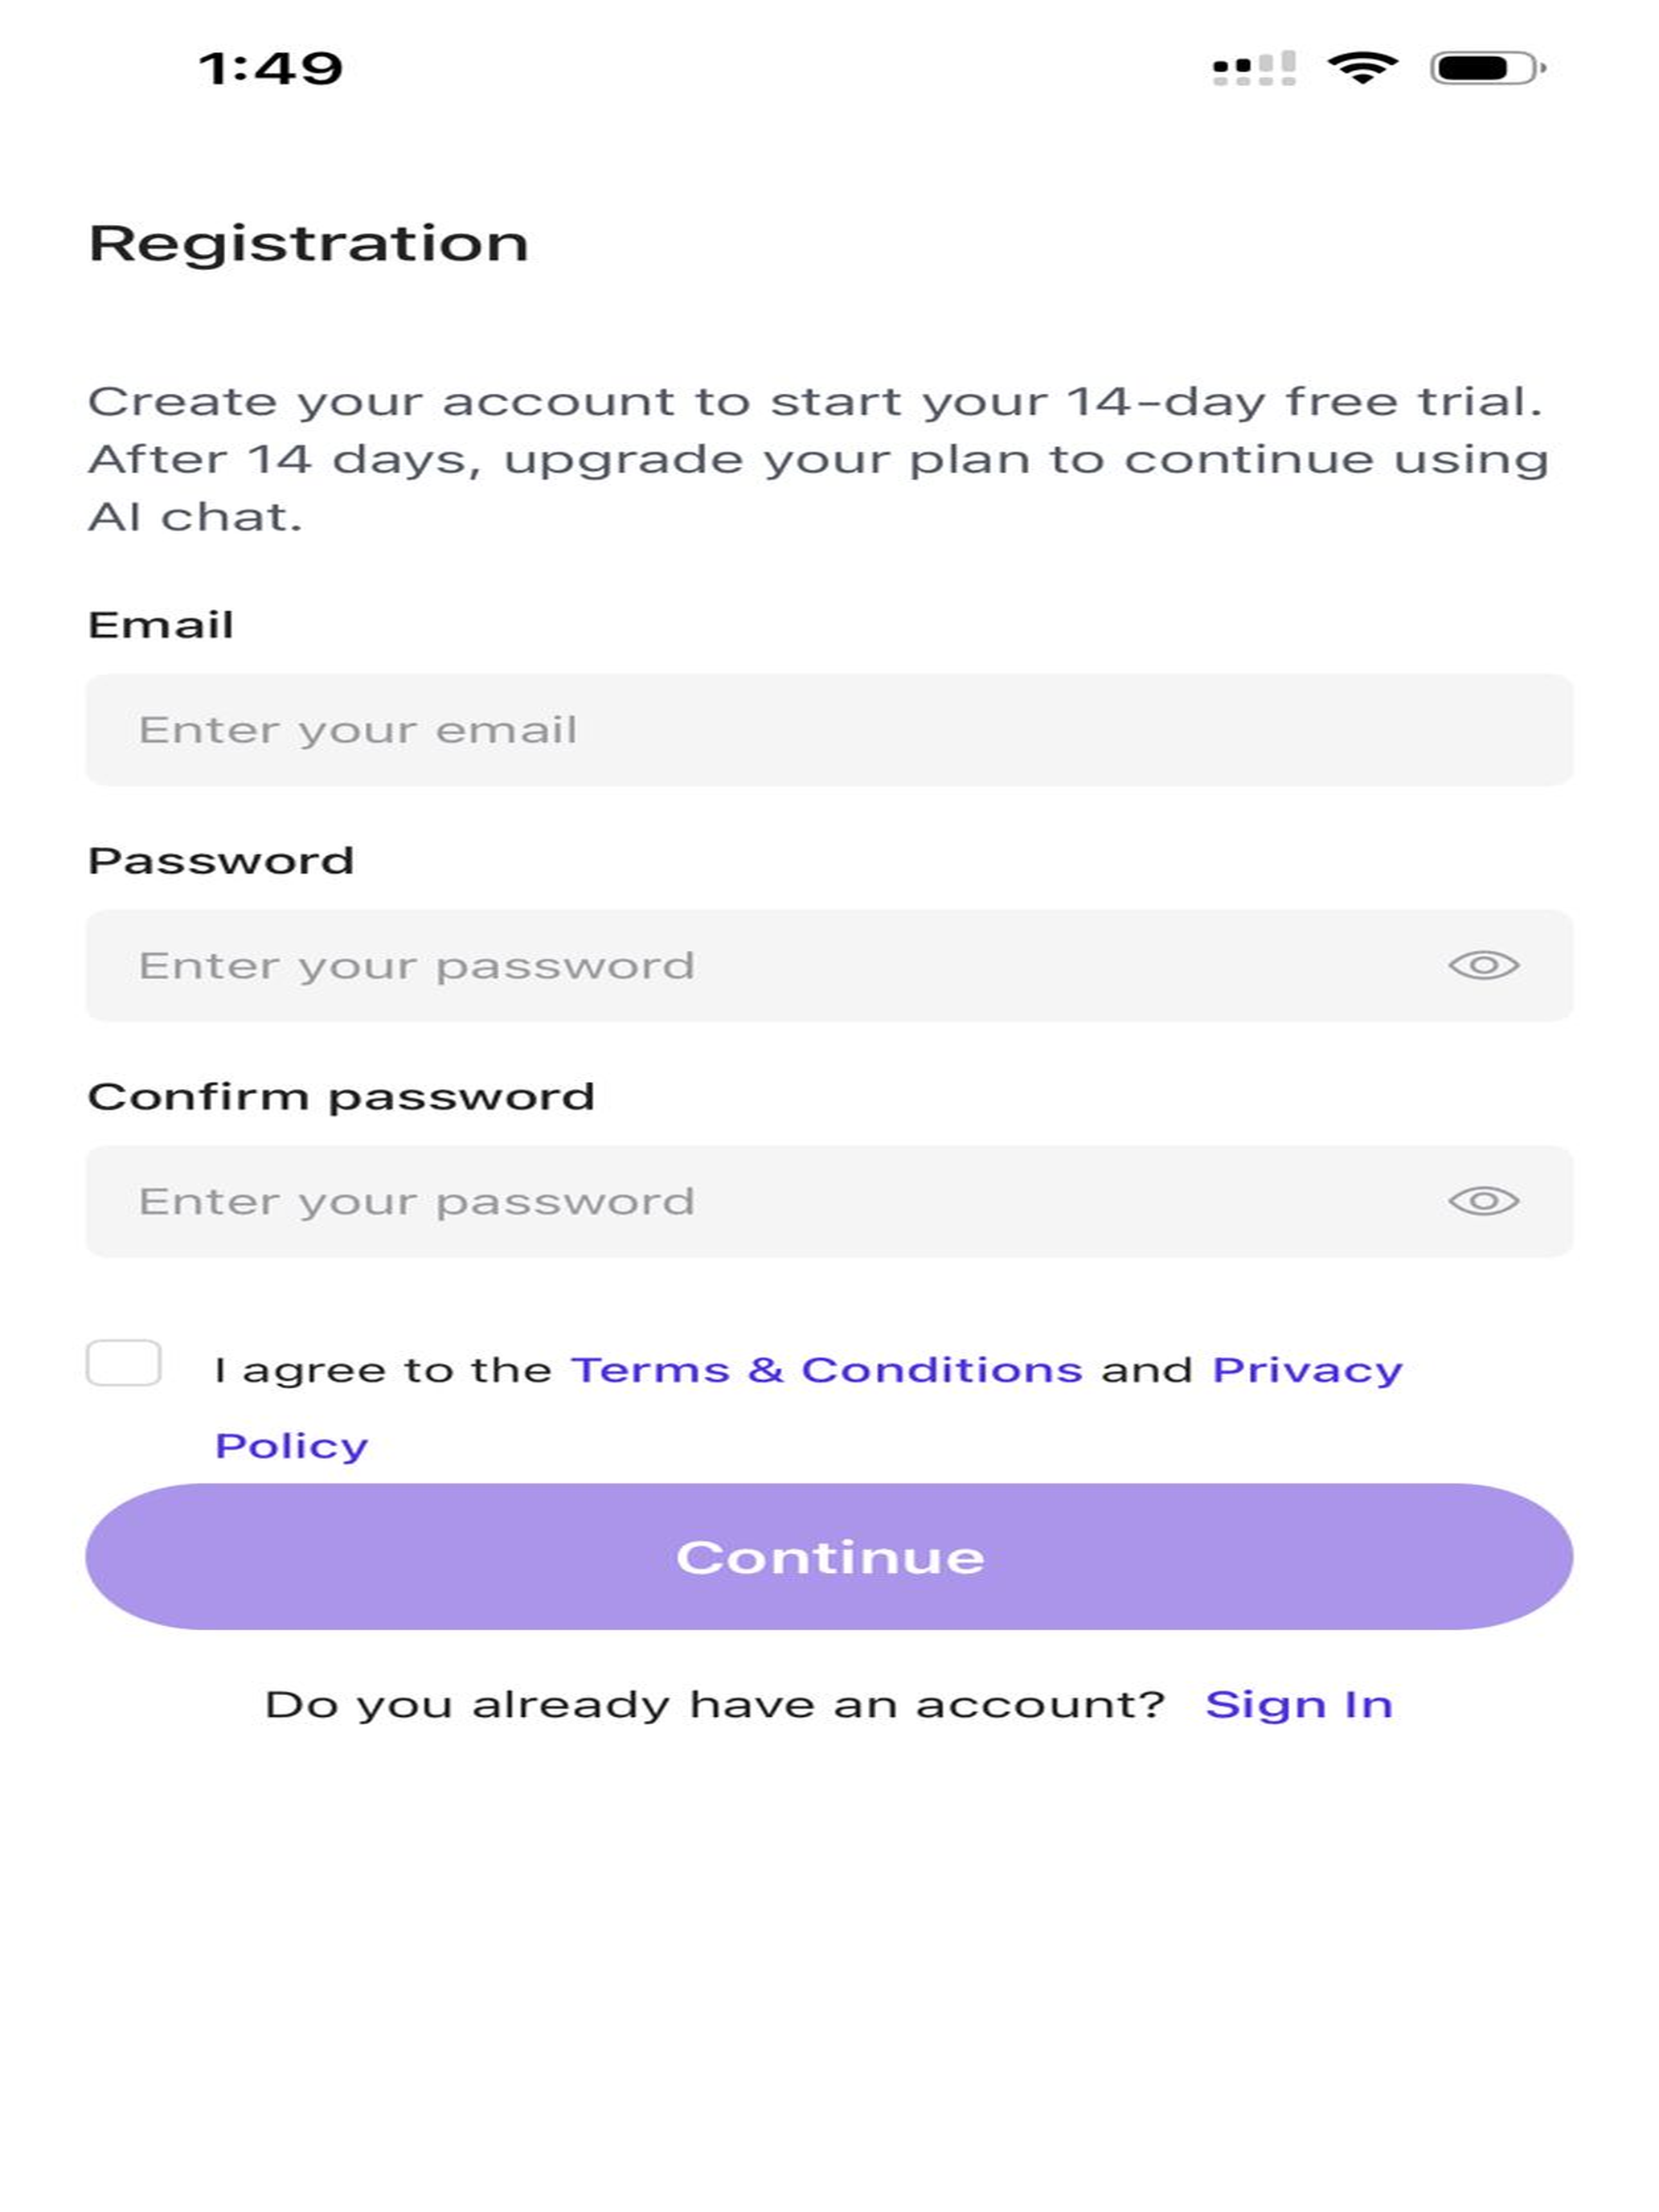Tap the 1:49 clock in status bar
The width and height of the screenshot is (1659, 2212).
coord(271,69)
